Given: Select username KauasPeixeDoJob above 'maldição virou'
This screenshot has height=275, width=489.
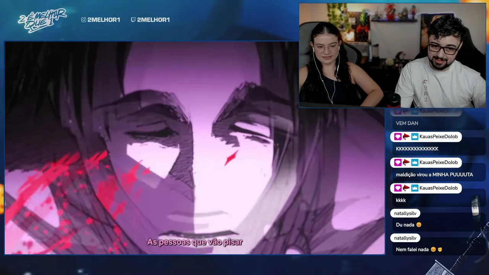Looking at the screenshot, I should (x=439, y=162).
